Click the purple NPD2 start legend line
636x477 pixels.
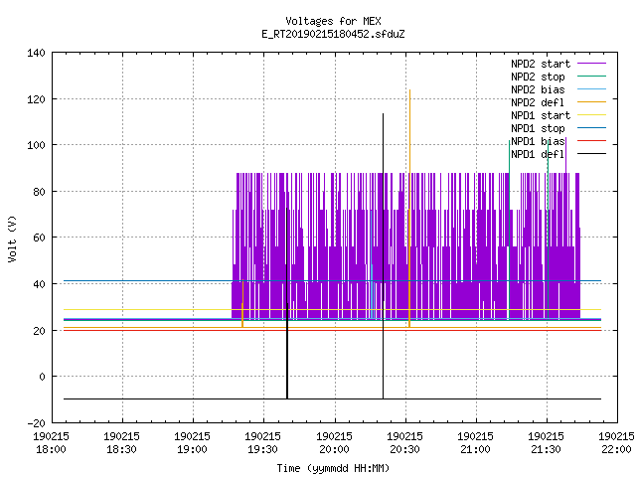coord(591,64)
